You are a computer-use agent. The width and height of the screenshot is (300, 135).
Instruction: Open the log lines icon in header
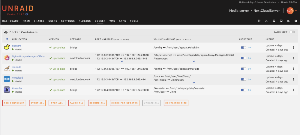[288, 21]
